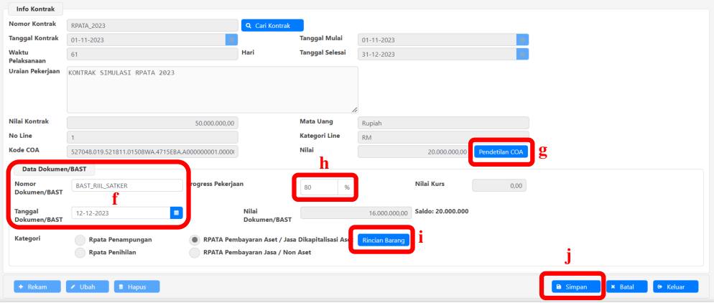The width and height of the screenshot is (714, 303).
Task: Select RPATA Pembayaran Aset / Jasa Dikapitalisasi
Action: [x=193, y=239]
